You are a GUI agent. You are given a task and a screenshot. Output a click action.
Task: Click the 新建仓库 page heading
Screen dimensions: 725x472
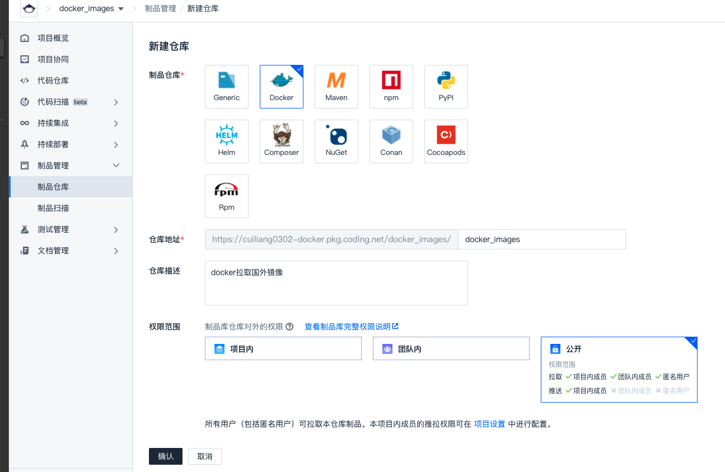click(x=169, y=46)
